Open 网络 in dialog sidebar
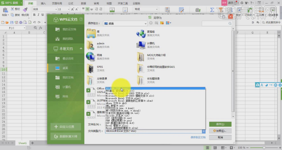Screen dimensions: 282x150 tap(66, 96)
